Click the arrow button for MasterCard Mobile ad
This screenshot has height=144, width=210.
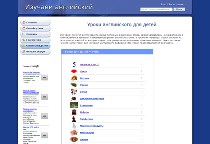click(45, 97)
